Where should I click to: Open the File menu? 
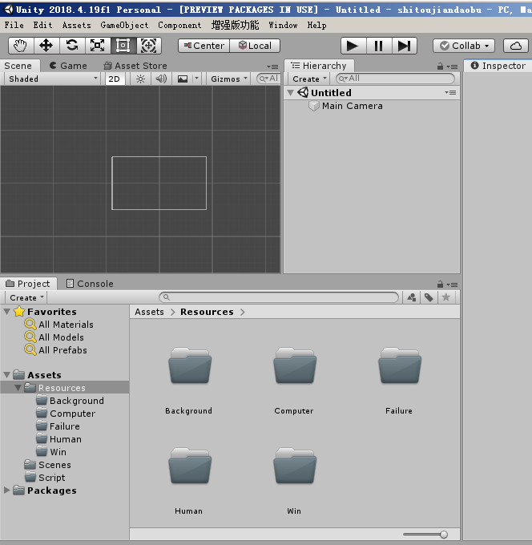14,25
